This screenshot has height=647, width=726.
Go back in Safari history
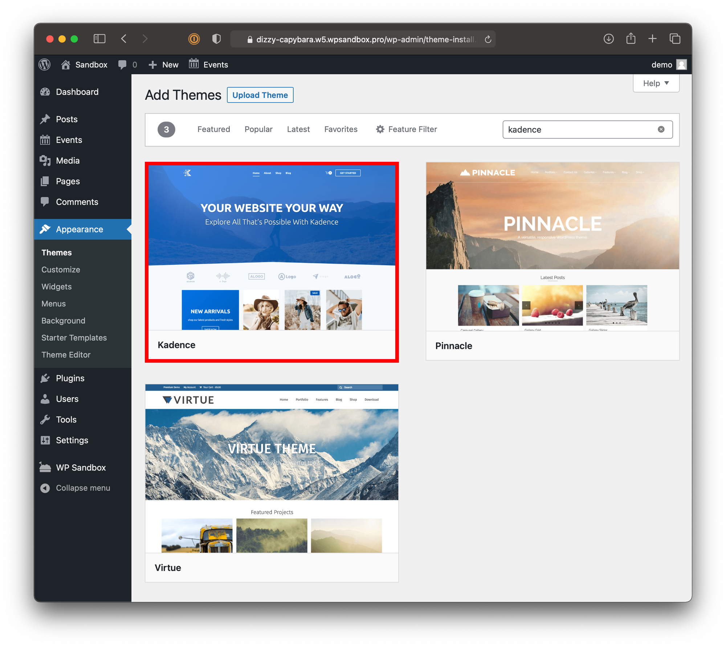pyautogui.click(x=124, y=39)
